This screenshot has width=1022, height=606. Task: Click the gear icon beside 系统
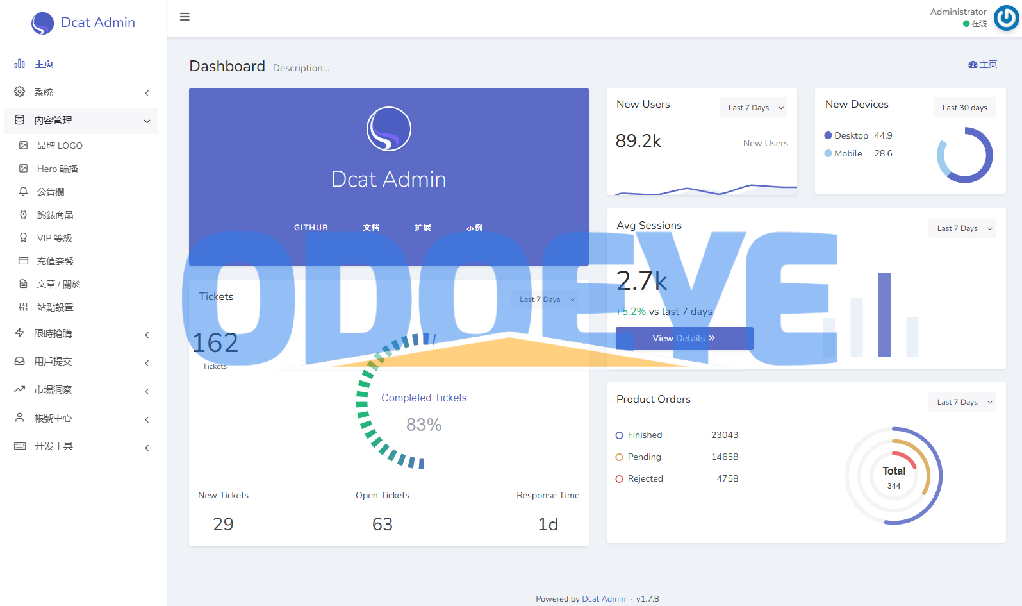[20, 92]
